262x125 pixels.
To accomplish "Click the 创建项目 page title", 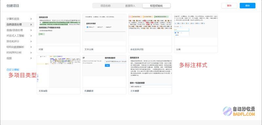I will 13,6.
